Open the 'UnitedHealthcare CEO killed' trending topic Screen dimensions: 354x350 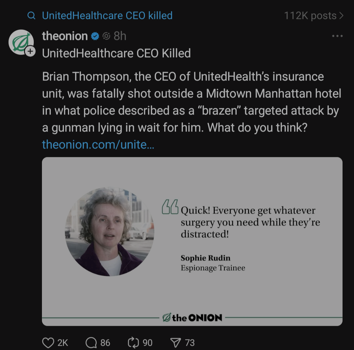point(107,16)
